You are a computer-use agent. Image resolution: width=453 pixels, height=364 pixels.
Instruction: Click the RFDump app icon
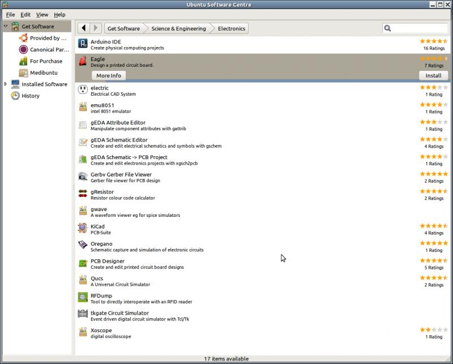[83, 297]
